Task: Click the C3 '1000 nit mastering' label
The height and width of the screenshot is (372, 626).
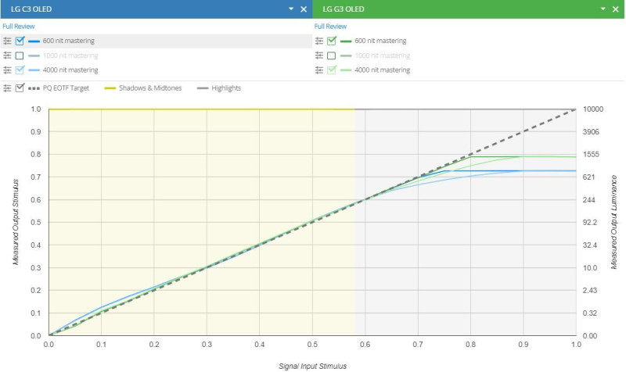Action: 70,55
